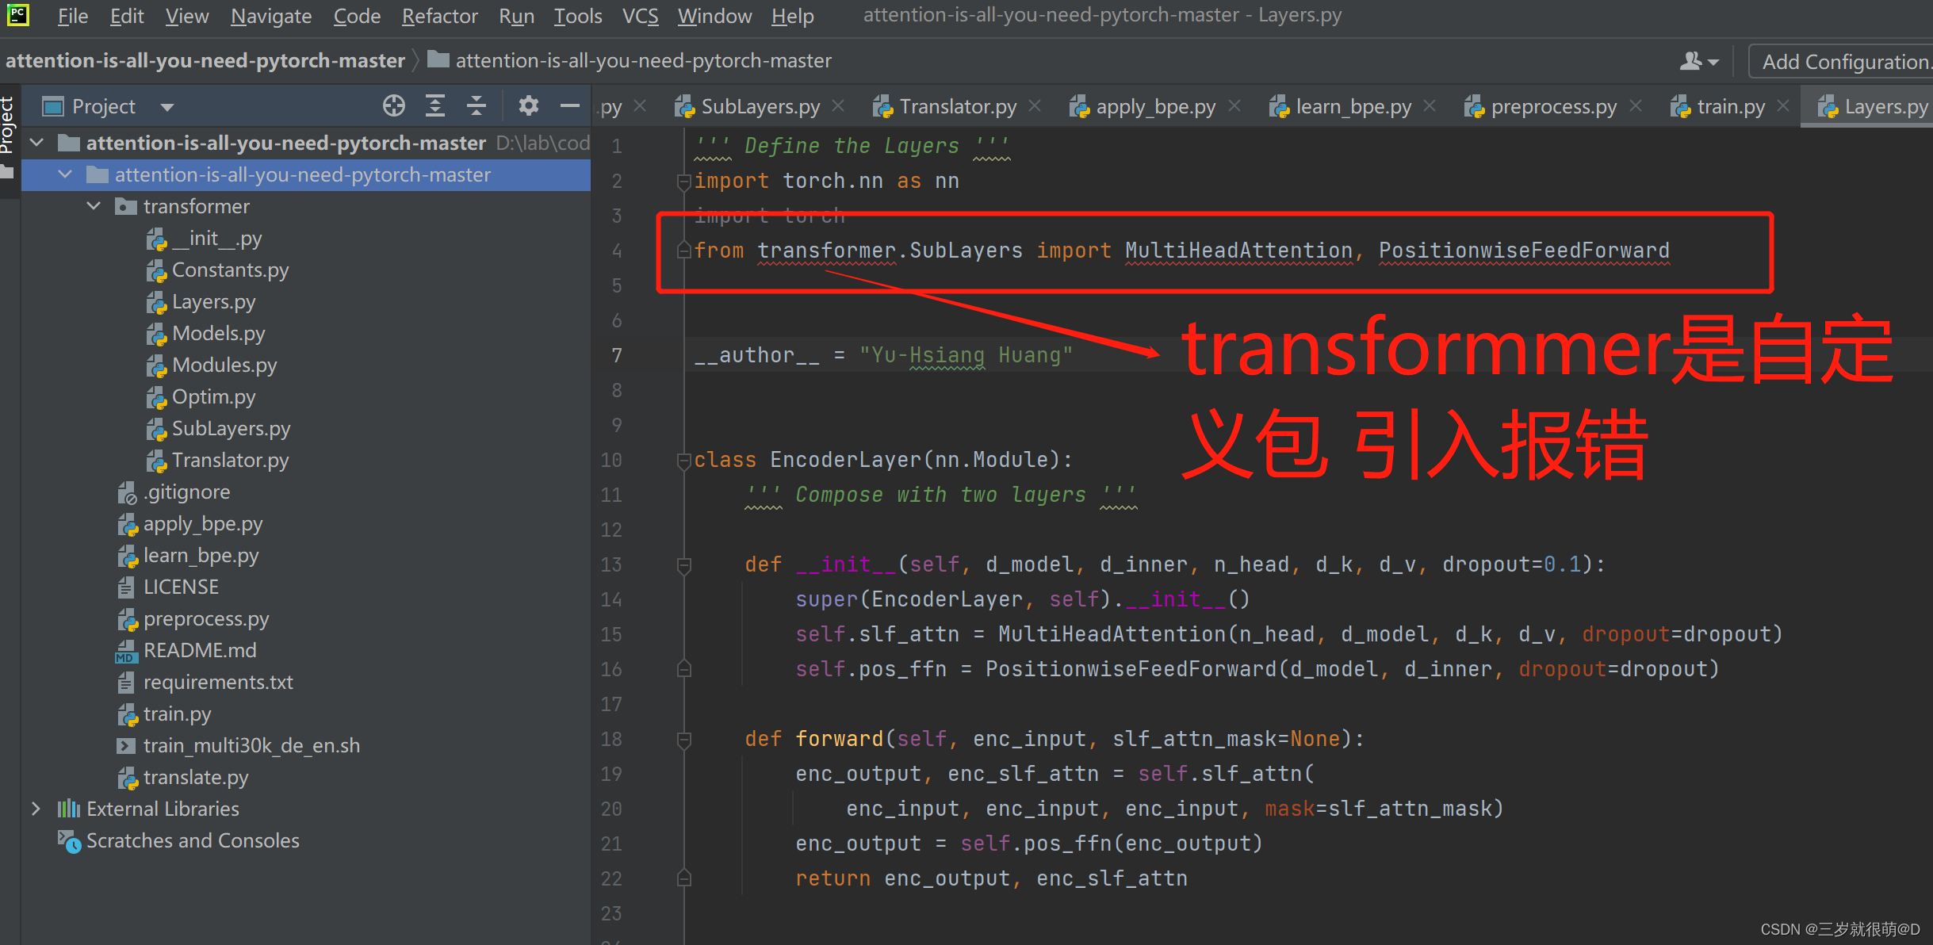The image size is (1933, 945).
Task: Select requirements.txt in the project tree
Action: click(x=205, y=682)
